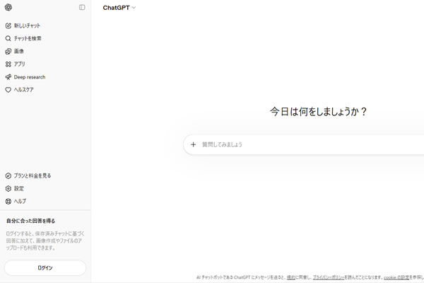
Task: Click the 今日は何をしましょうか？ heading
Action: (319, 112)
